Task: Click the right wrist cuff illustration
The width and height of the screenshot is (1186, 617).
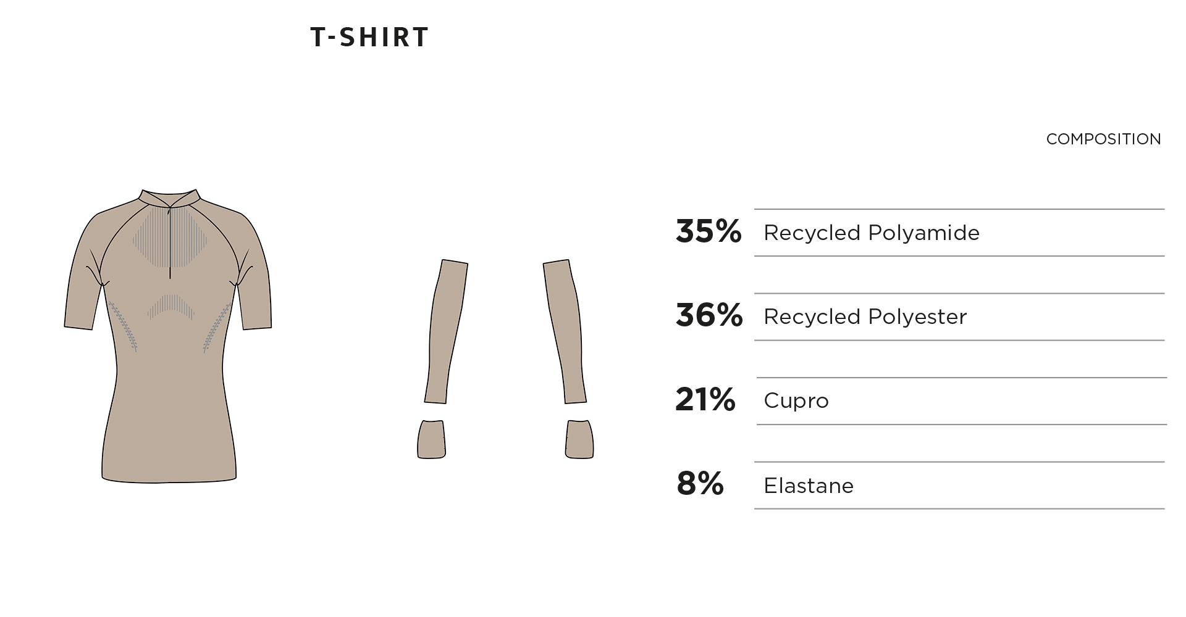Action: point(579,439)
